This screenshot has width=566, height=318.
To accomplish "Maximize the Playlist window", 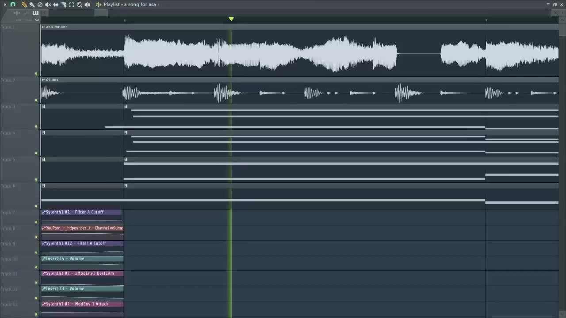I will coord(555,4).
